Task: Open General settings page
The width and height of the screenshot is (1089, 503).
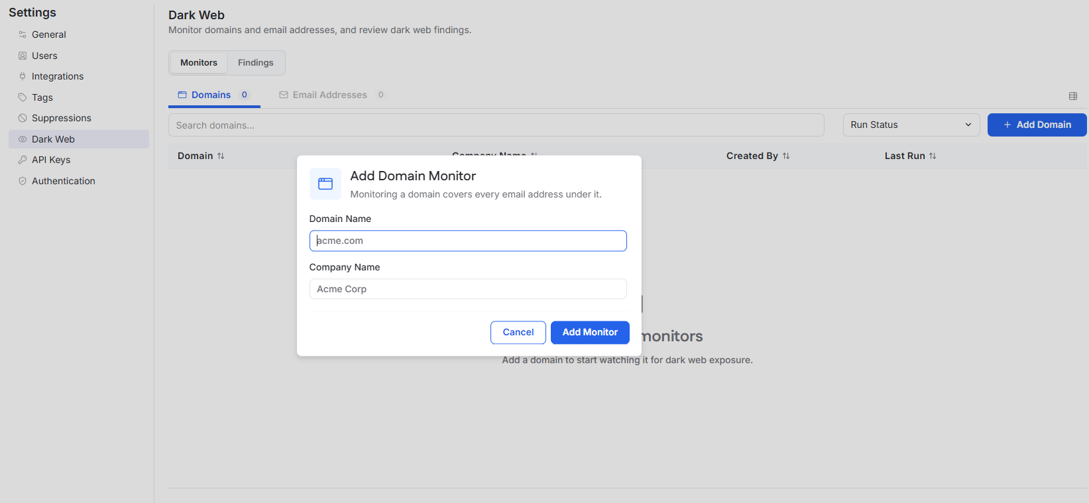Action: [x=79, y=34]
